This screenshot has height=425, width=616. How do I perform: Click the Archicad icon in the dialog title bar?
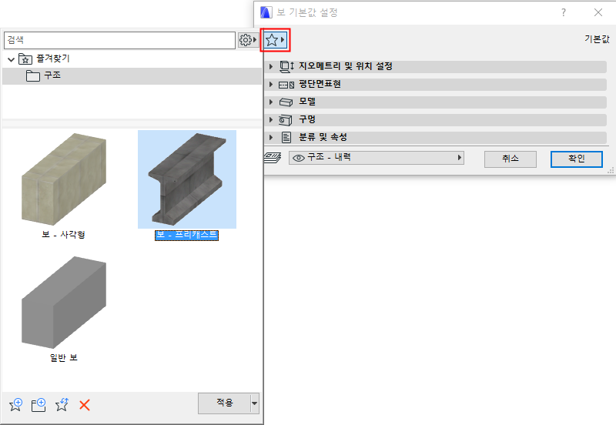[x=266, y=12]
